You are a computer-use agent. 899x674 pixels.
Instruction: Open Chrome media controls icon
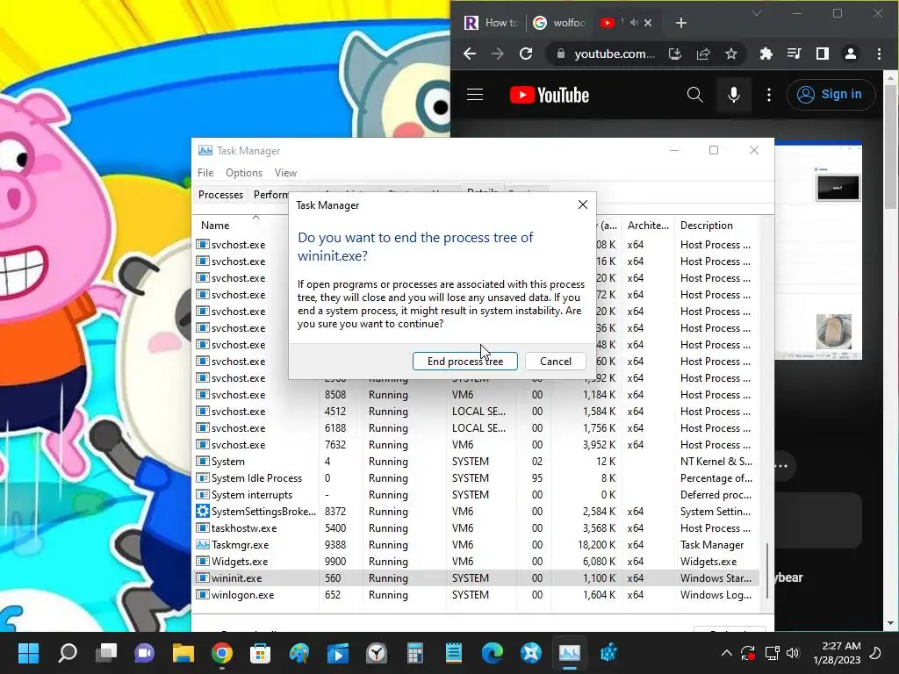pos(794,54)
